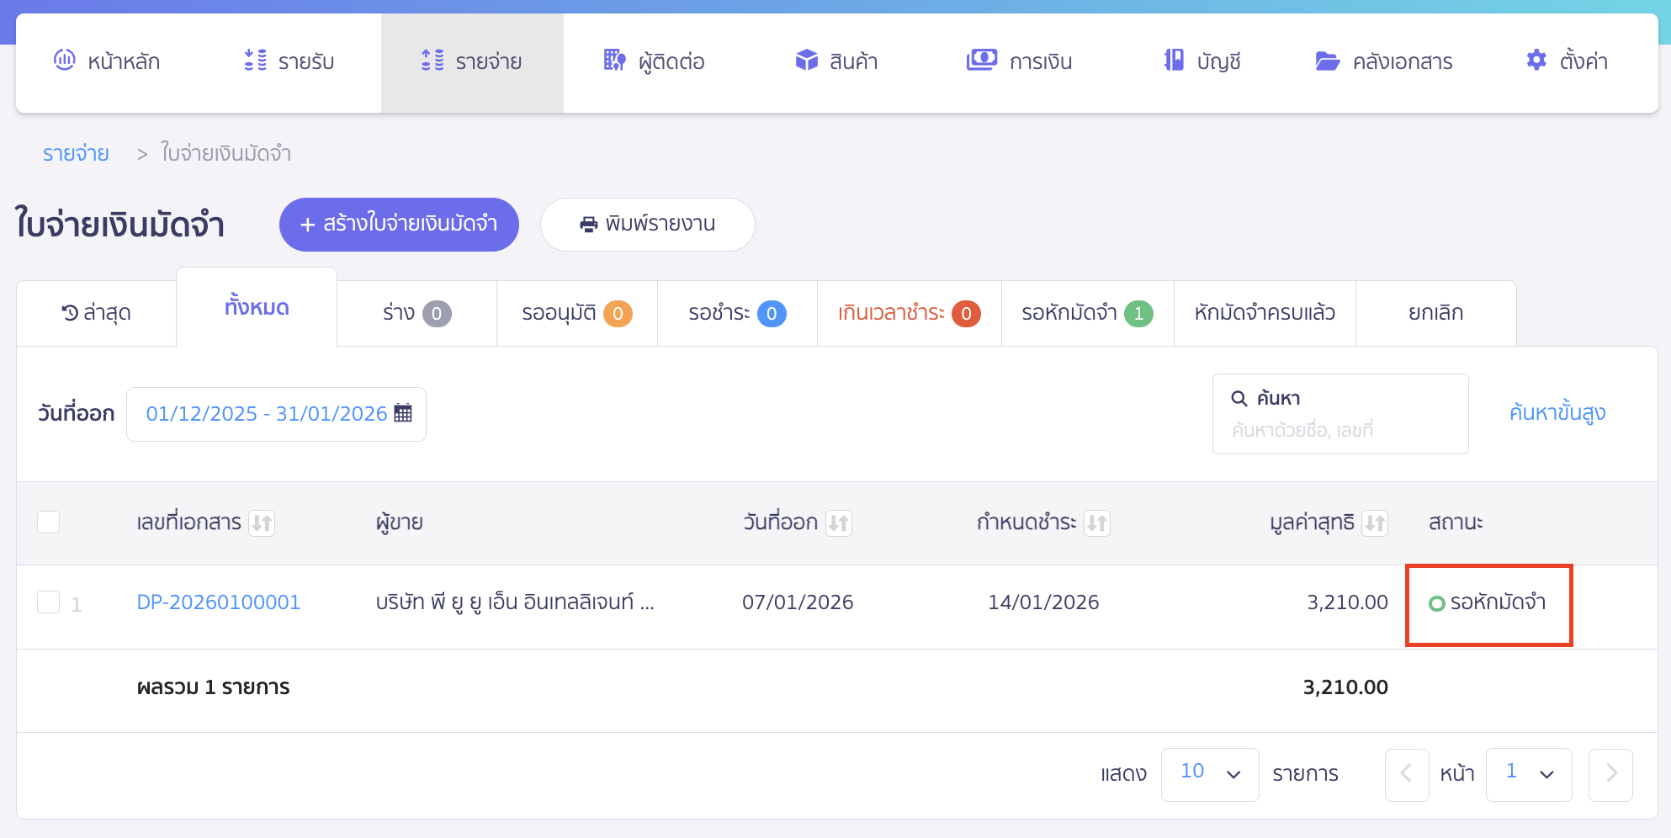Image resolution: width=1671 pixels, height=838 pixels.
Task: Toggle the select-all checkbox in table header
Action: 49,522
